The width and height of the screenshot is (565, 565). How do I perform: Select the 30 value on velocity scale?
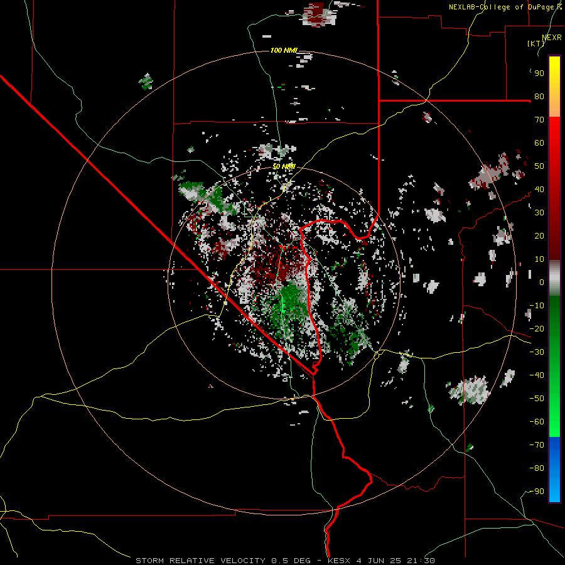point(539,213)
